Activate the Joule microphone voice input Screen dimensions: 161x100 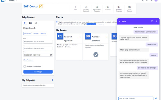[x=156, y=98]
